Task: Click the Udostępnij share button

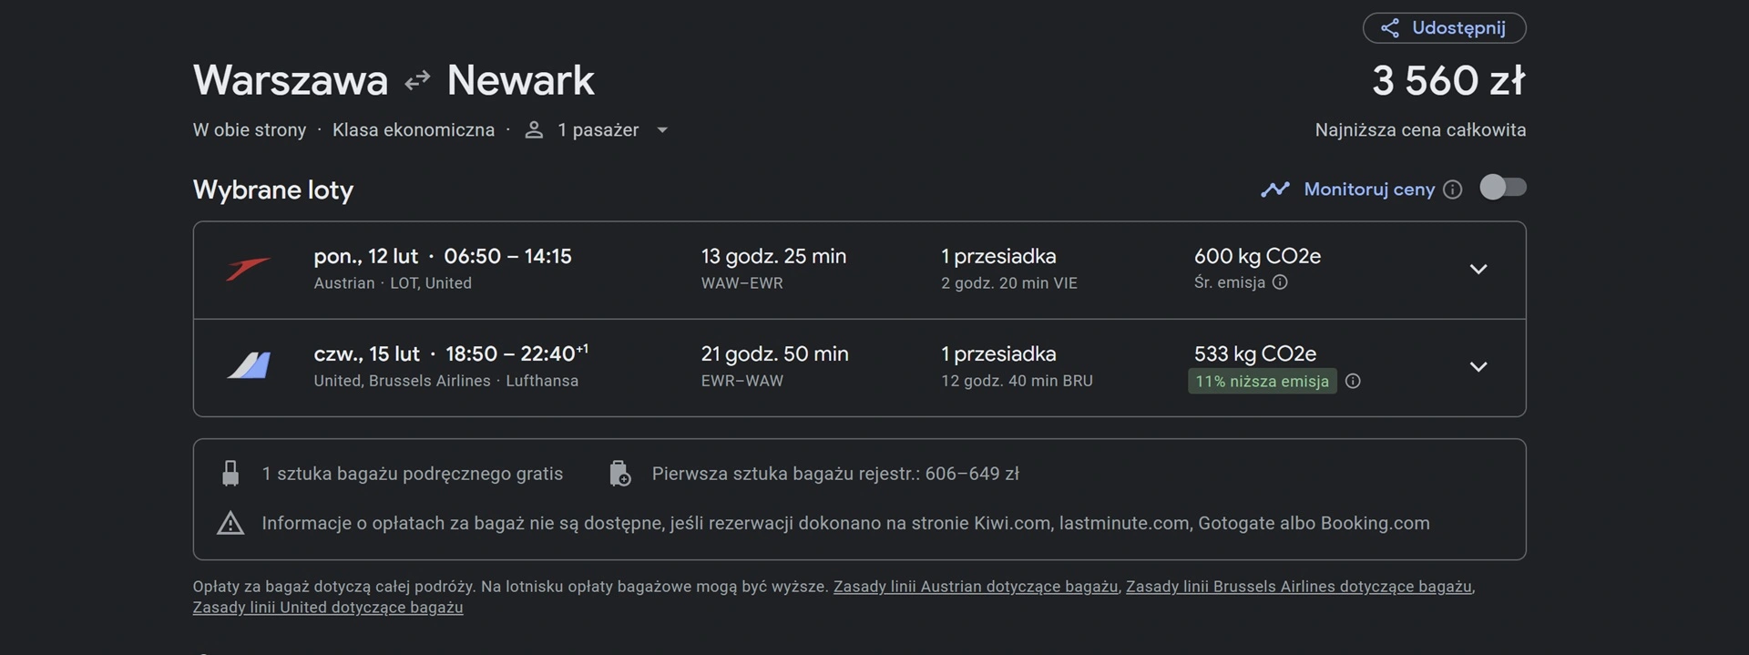Action: click(x=1444, y=28)
